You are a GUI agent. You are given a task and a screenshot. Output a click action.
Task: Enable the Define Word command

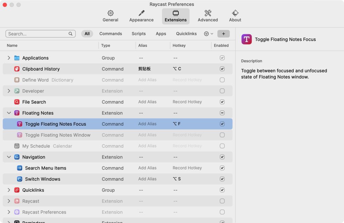click(222, 80)
